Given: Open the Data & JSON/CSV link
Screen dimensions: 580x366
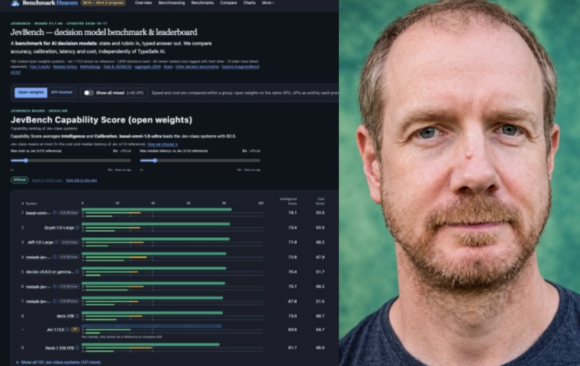Looking at the screenshot, I should 118,67.
